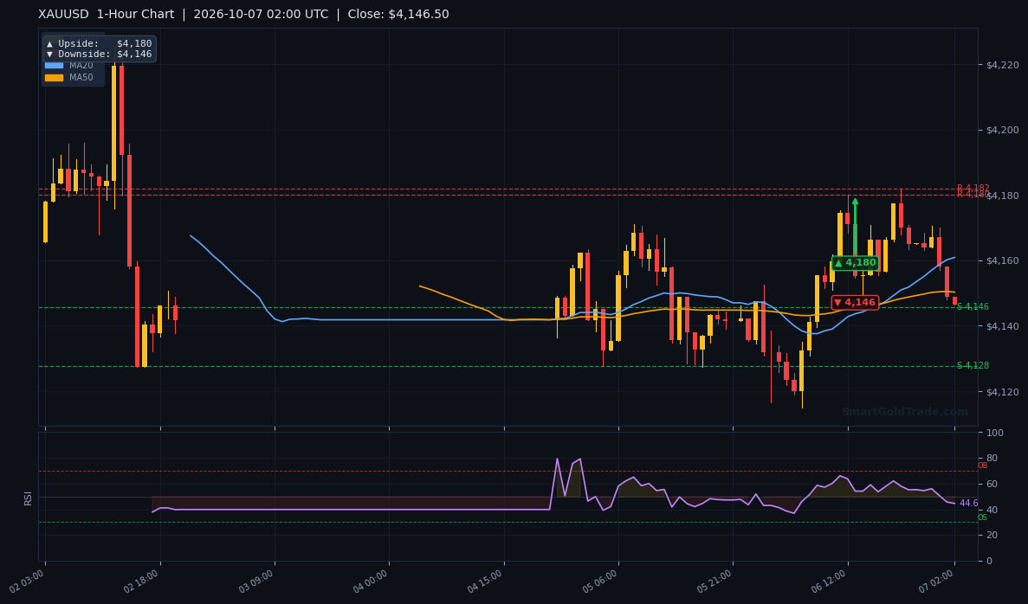
Task: Click the Close: $4,146.50 title text
Action: [x=398, y=15]
